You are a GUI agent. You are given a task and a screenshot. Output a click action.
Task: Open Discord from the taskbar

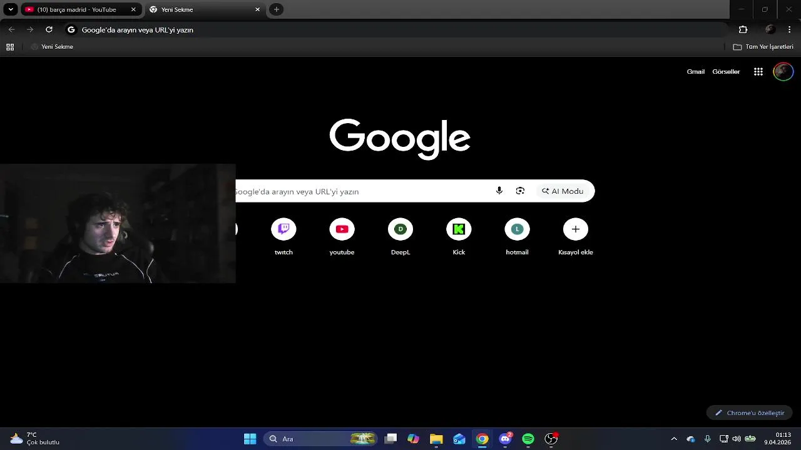(505, 439)
